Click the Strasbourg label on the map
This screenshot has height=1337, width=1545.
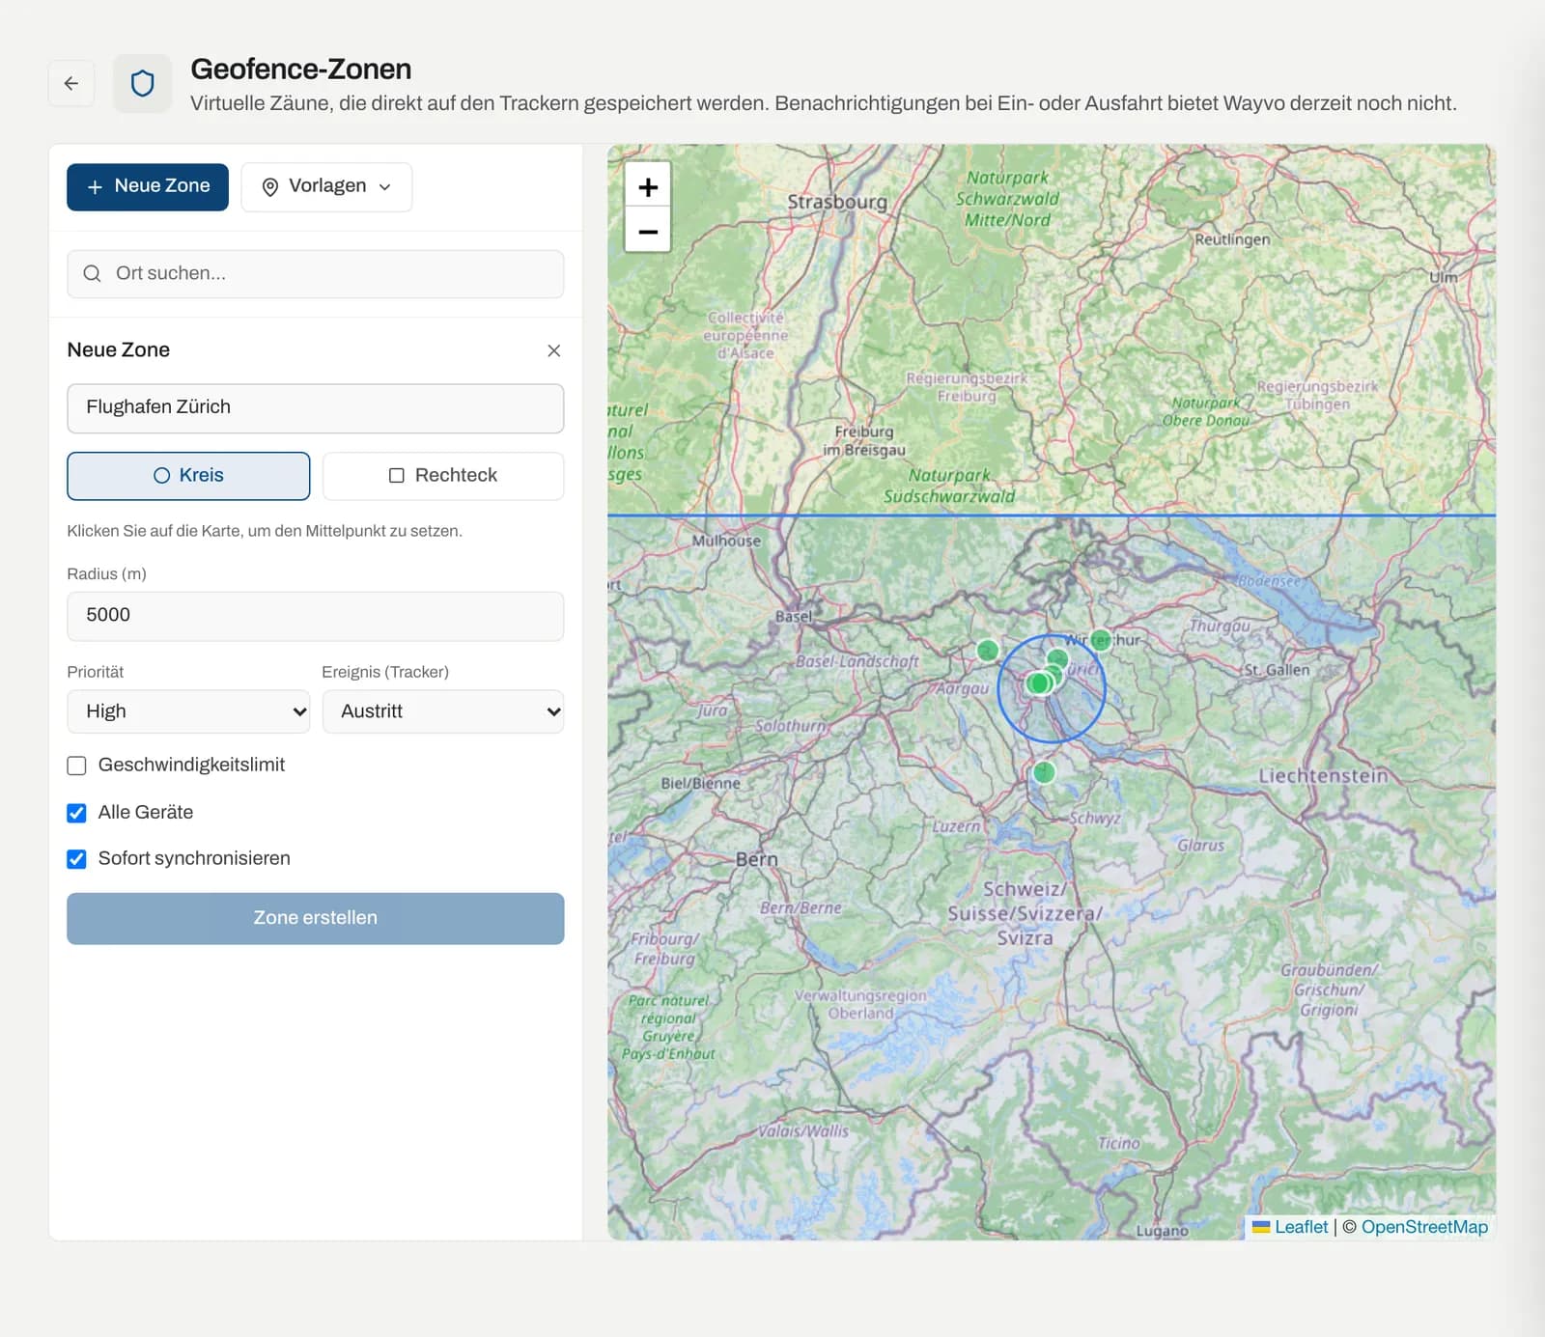pos(837,202)
